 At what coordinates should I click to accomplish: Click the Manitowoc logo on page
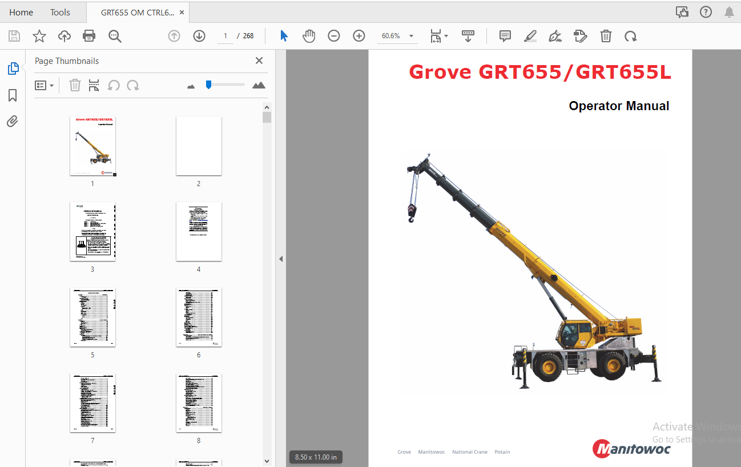pos(631,448)
